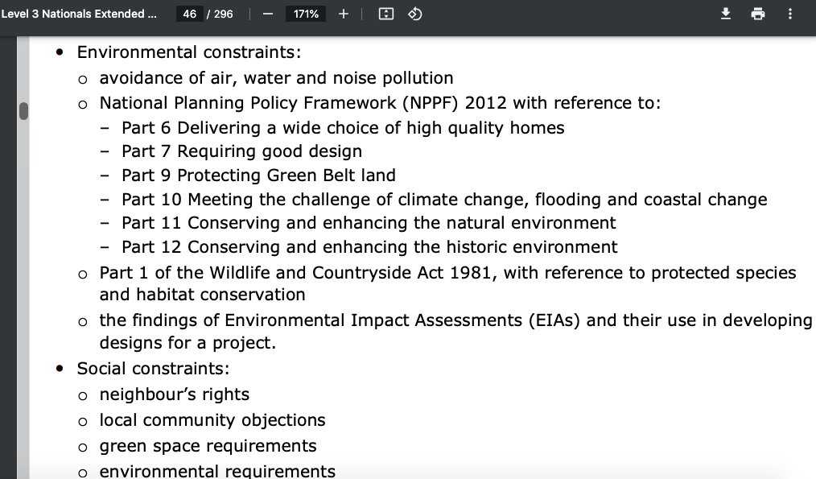Click the zoom out minus button
Screen dimensions: 816x479
267,14
